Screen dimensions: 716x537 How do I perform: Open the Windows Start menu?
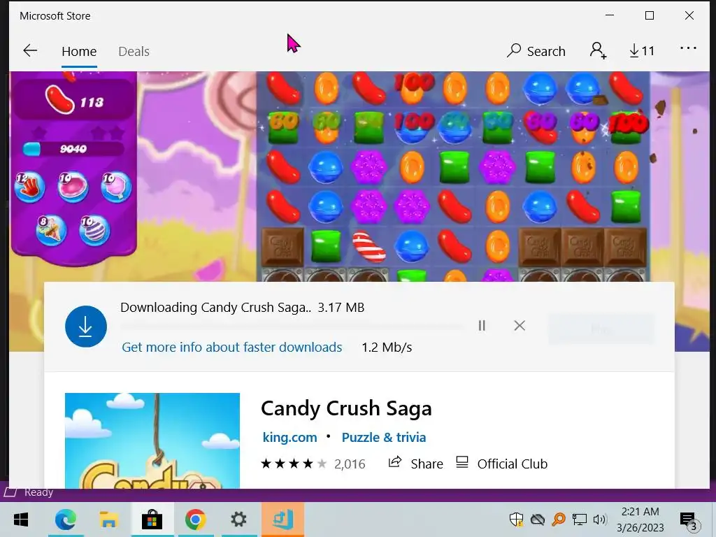pyautogui.click(x=21, y=520)
